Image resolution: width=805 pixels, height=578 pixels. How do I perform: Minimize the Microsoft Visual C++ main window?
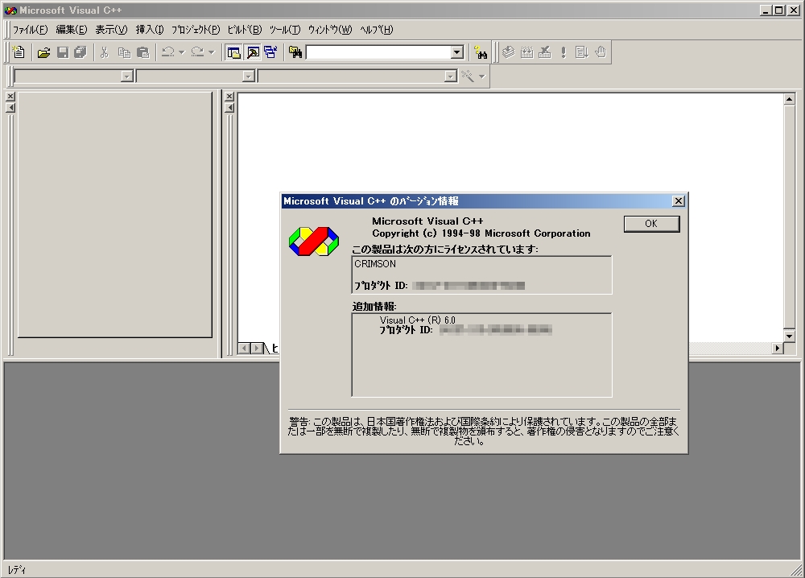tap(766, 10)
